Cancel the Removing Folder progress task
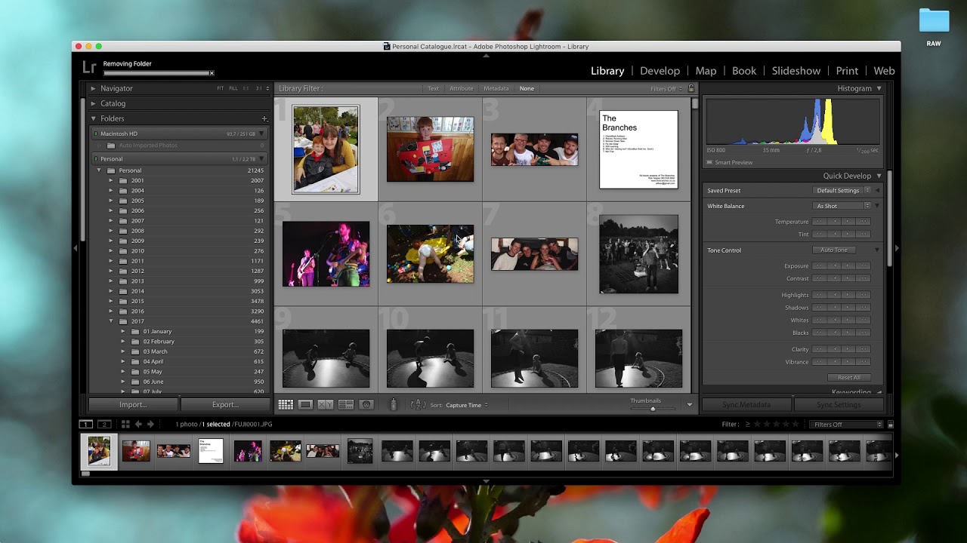 point(212,73)
